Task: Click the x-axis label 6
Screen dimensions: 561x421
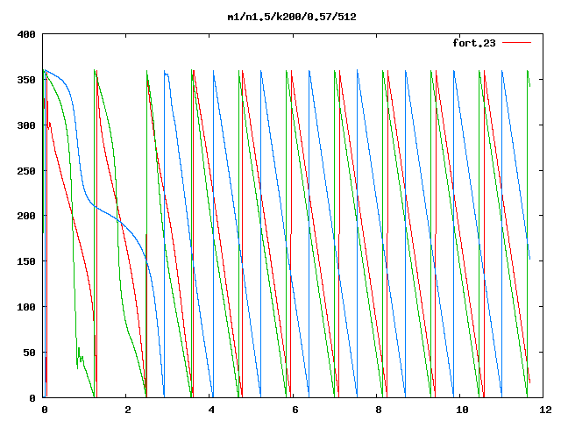Action: pos(295,410)
